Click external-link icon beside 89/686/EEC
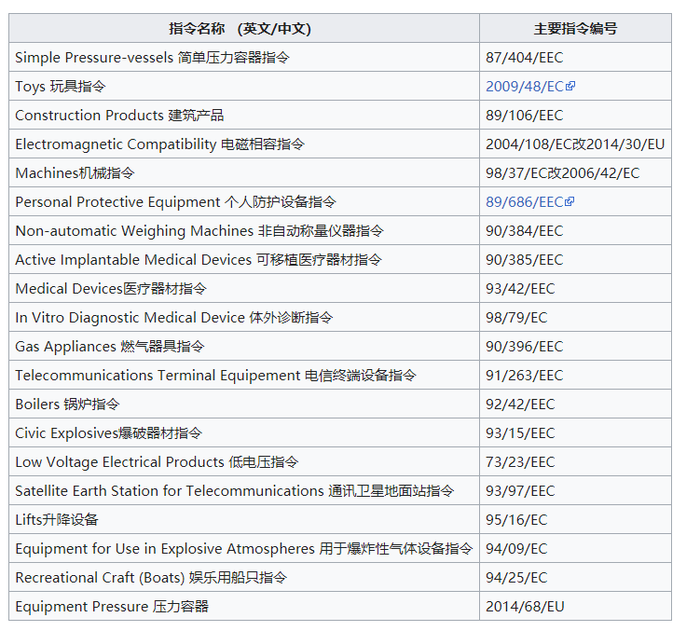700x631 pixels. tap(570, 201)
